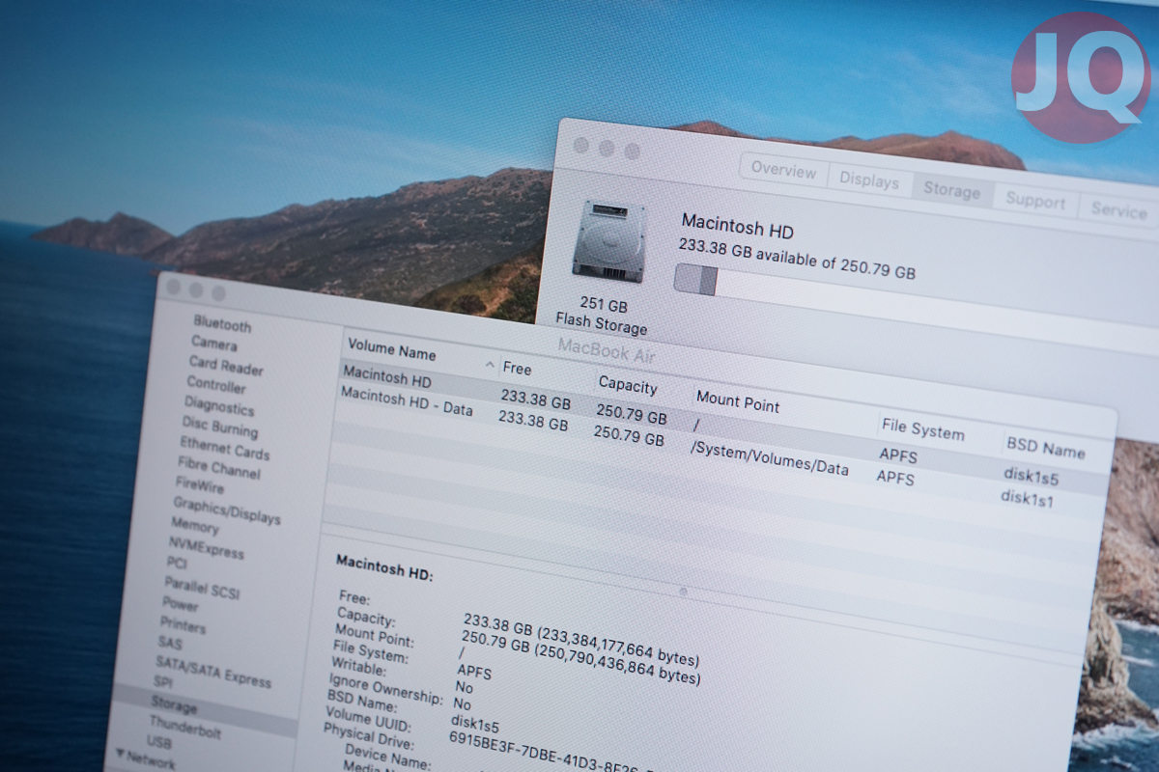1159x772 pixels.
Task: Select NVMExpress in the sidebar
Action: (206, 548)
